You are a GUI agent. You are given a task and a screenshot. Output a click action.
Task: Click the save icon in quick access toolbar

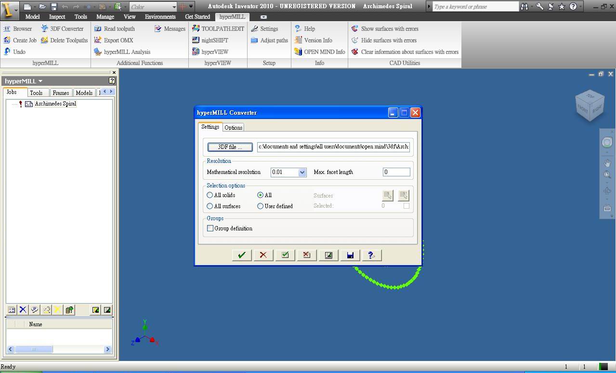54,7
